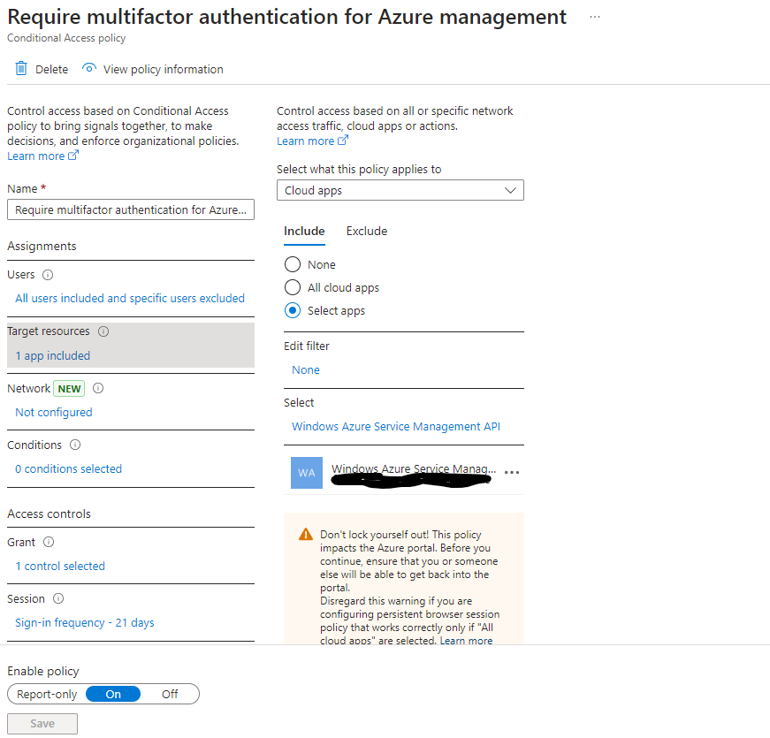Viewport: 770px width, 738px height.
Task: Click the ellipsis next to the policy title
Action: (594, 16)
